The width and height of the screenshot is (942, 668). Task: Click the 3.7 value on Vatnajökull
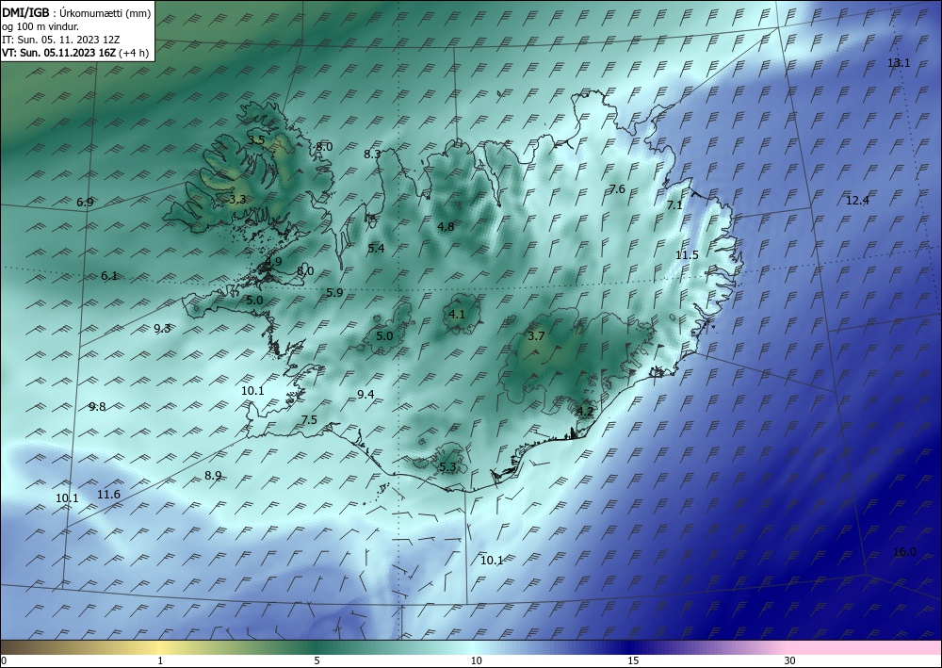pos(536,335)
